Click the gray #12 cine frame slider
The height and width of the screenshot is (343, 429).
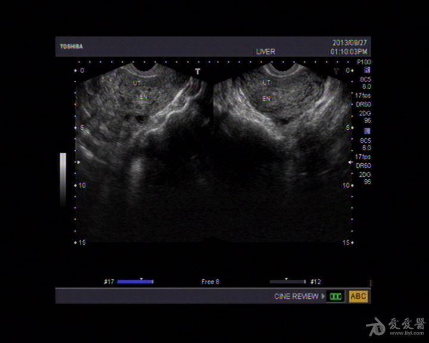pos(287,282)
